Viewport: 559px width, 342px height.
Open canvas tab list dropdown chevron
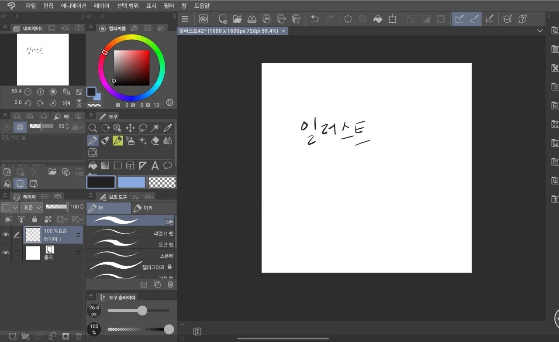pyautogui.click(x=540, y=31)
